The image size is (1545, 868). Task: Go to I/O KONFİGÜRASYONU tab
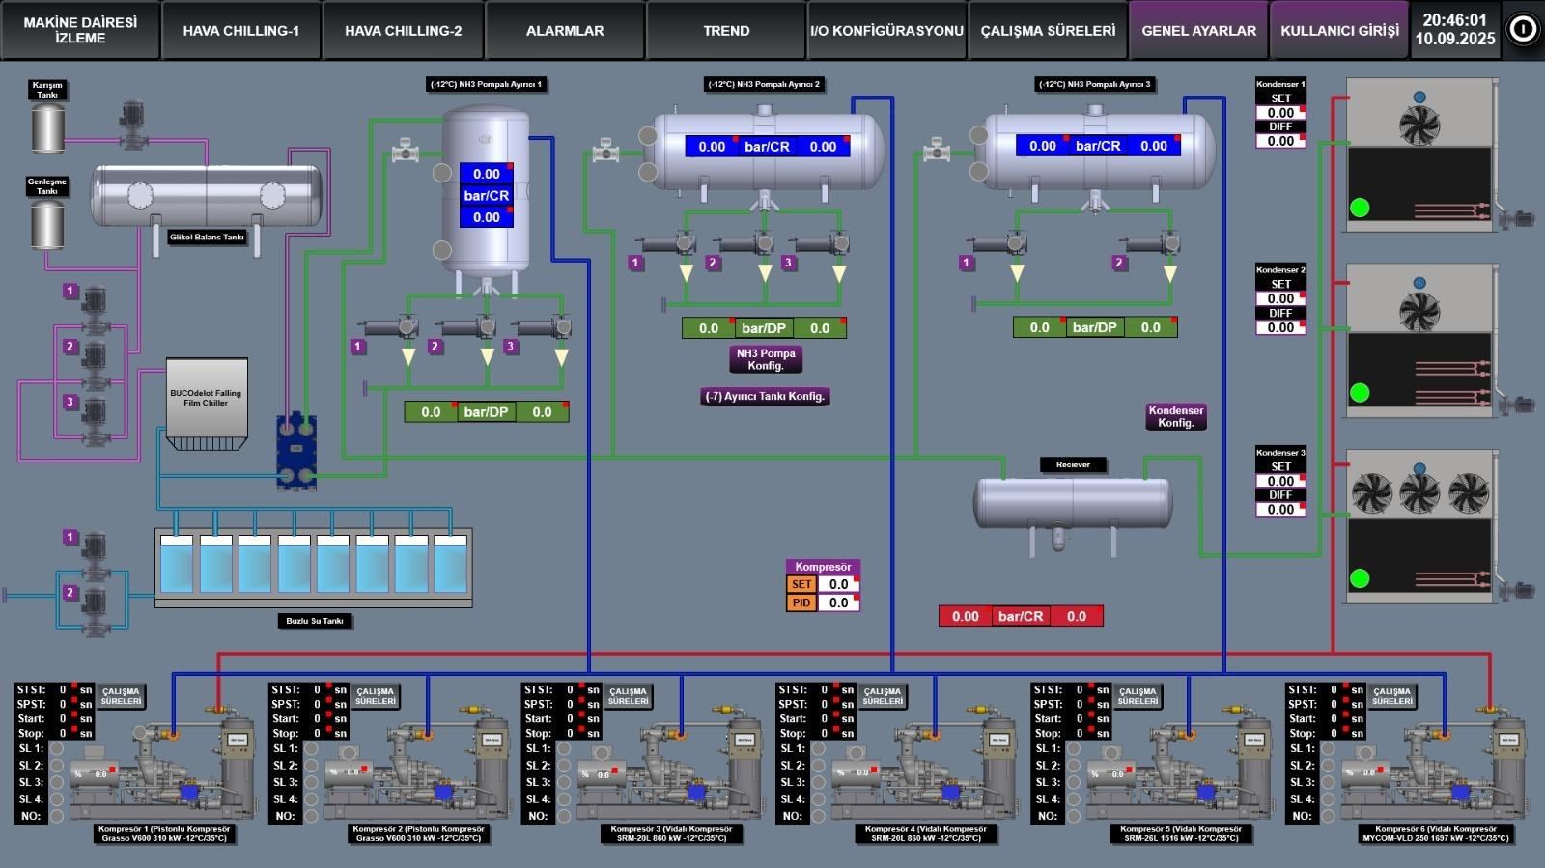tap(887, 30)
